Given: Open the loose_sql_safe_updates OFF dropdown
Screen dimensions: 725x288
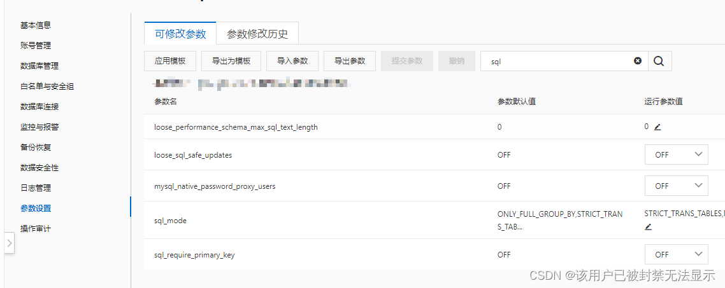Looking at the screenshot, I should click(677, 154).
